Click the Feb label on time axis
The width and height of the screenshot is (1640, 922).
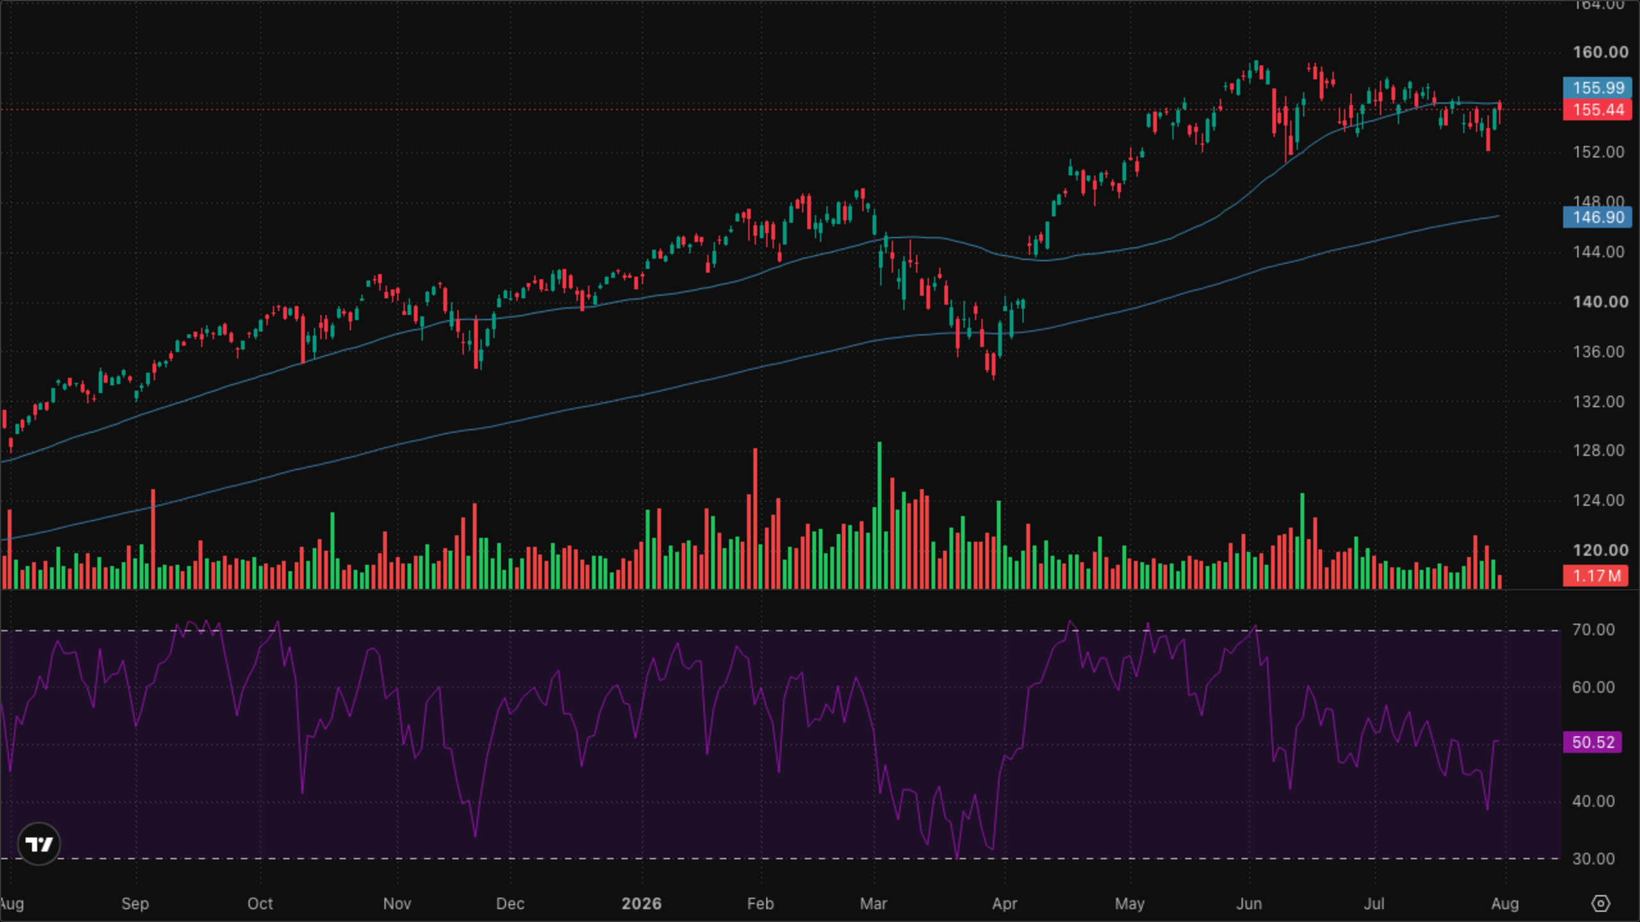(x=760, y=903)
